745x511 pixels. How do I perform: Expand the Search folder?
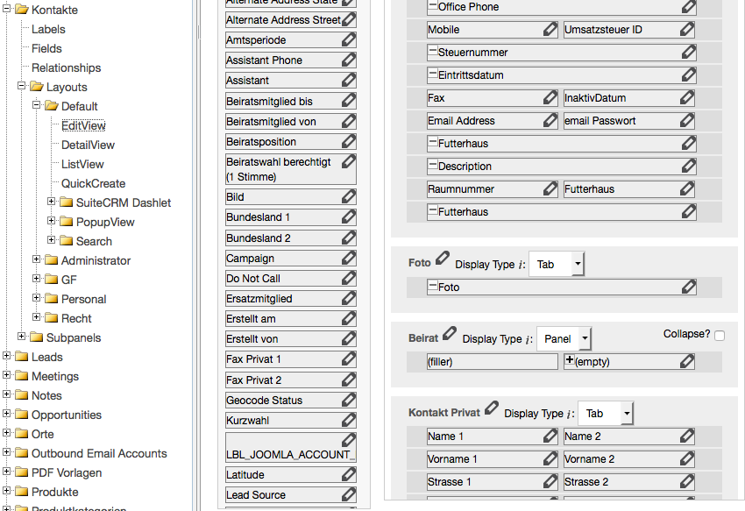52,240
